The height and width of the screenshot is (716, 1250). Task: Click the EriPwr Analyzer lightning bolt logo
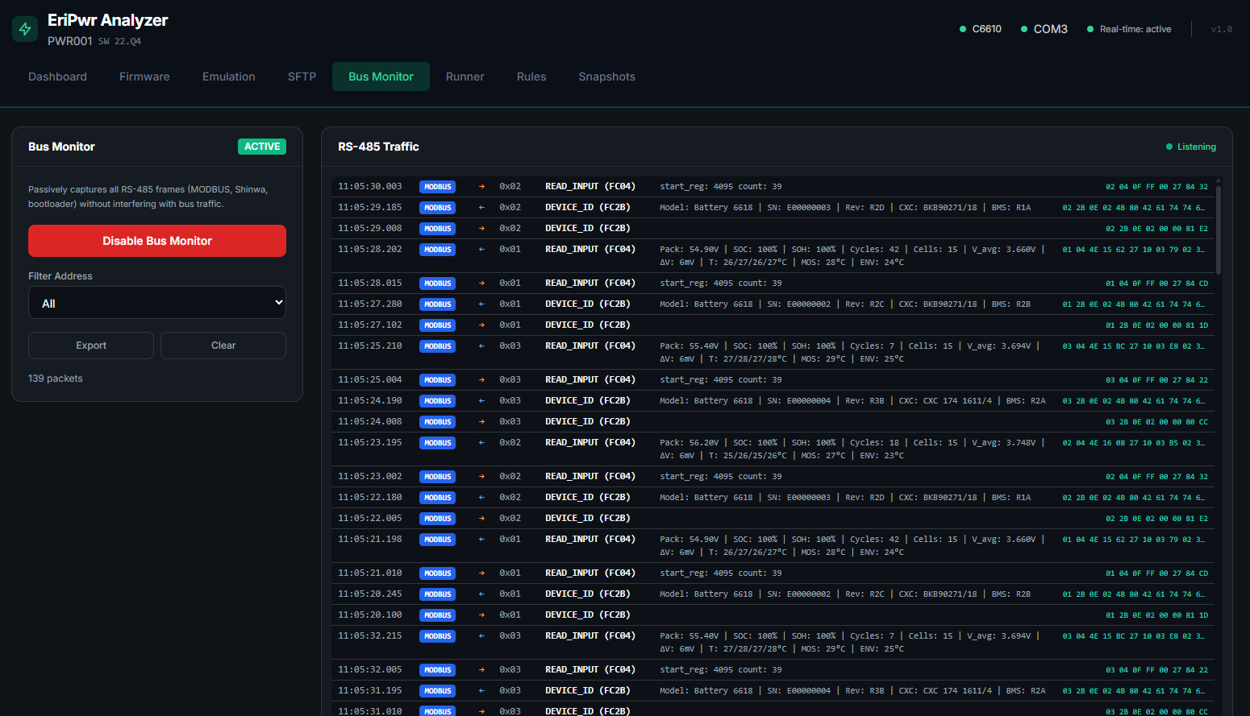(25, 29)
